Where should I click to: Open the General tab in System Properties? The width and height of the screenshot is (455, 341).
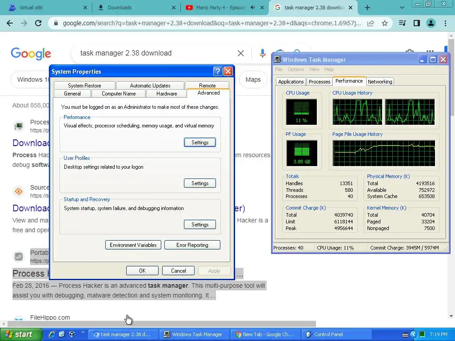coord(72,94)
